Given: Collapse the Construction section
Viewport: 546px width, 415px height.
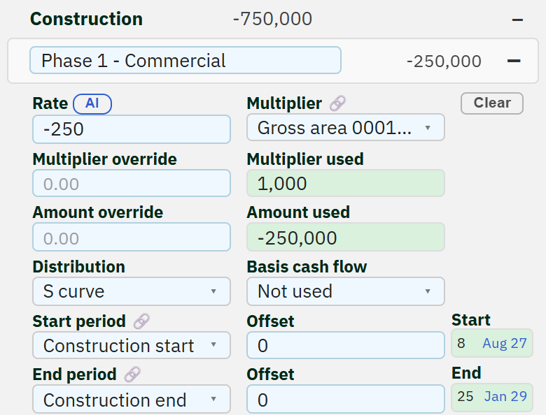Looking at the screenshot, I should (517, 20).
